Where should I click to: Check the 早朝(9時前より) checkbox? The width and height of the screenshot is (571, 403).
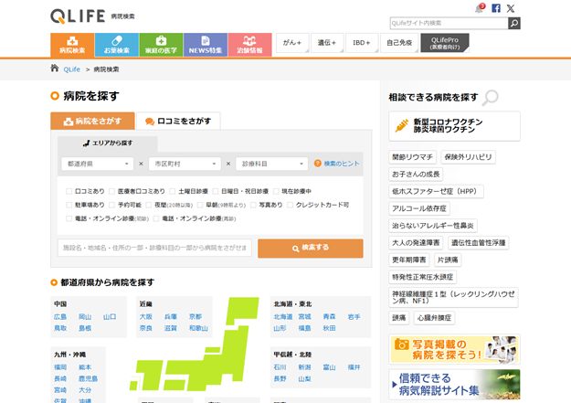[x=200, y=205]
